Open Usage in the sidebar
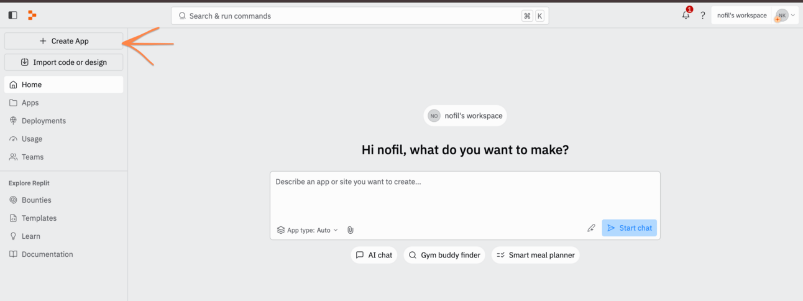803x301 pixels. click(x=63, y=139)
